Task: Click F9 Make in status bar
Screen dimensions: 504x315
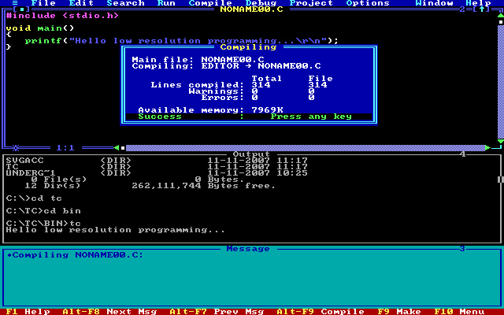Action: (x=399, y=311)
